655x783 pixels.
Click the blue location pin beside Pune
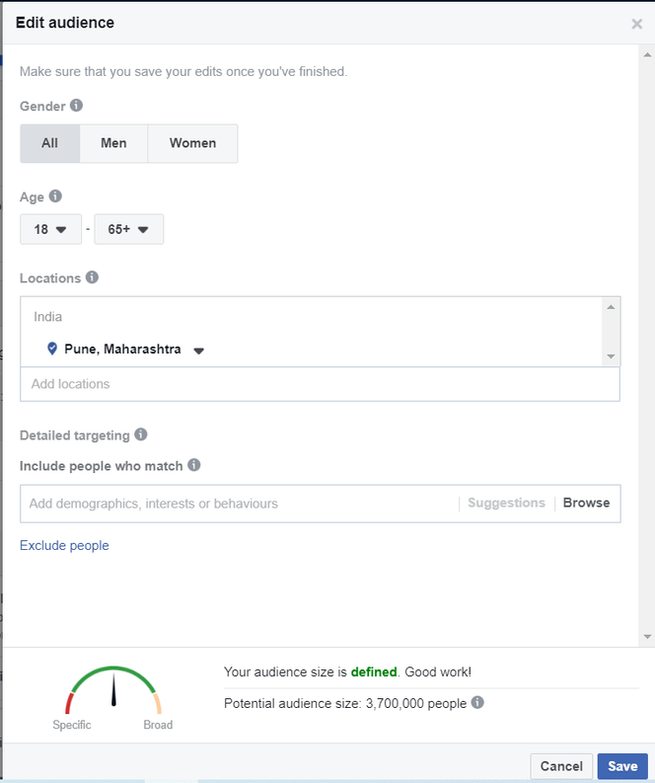click(52, 349)
